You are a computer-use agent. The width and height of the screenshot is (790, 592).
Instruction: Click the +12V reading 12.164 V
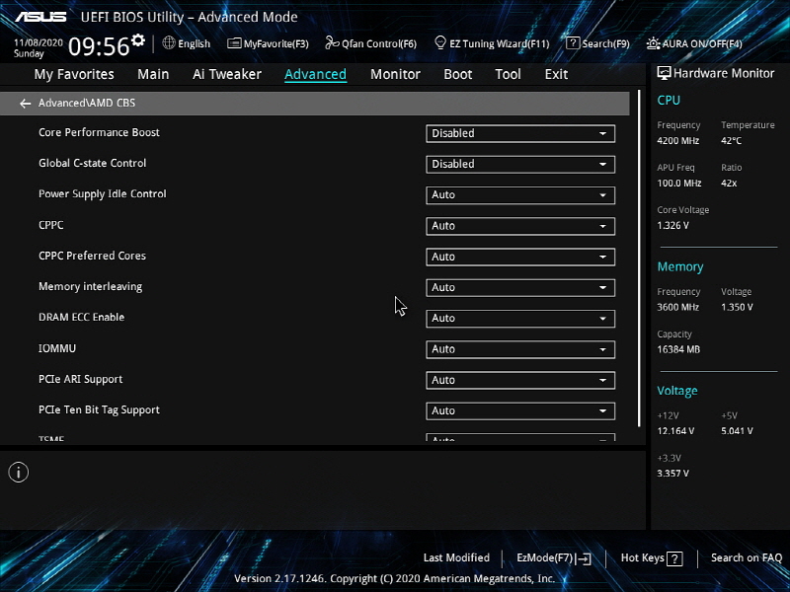tap(675, 431)
